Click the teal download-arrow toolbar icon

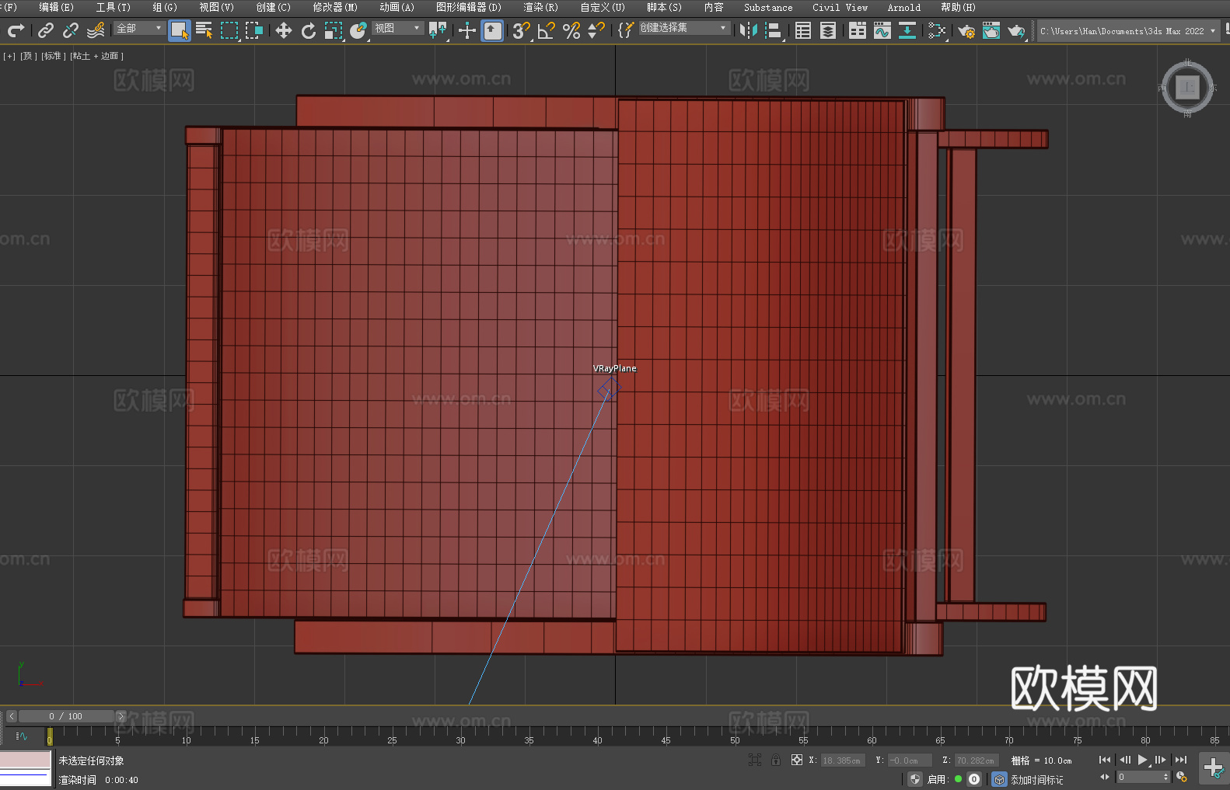tap(907, 30)
